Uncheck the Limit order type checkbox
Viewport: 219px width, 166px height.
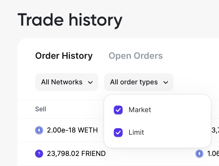[118, 133]
